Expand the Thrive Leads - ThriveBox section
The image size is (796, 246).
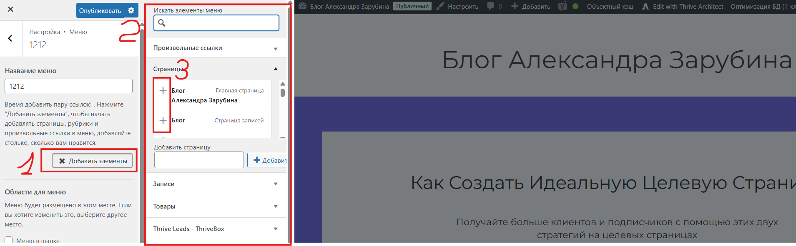(x=216, y=229)
